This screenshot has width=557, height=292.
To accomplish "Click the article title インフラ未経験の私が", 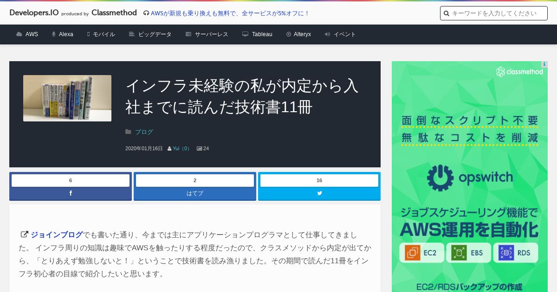I will (x=242, y=96).
